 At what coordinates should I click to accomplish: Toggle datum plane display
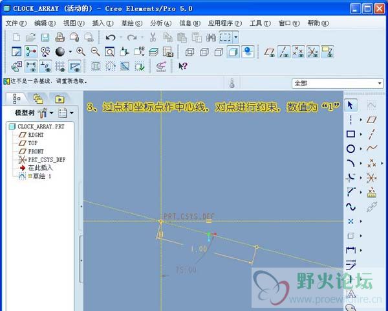click(269, 52)
